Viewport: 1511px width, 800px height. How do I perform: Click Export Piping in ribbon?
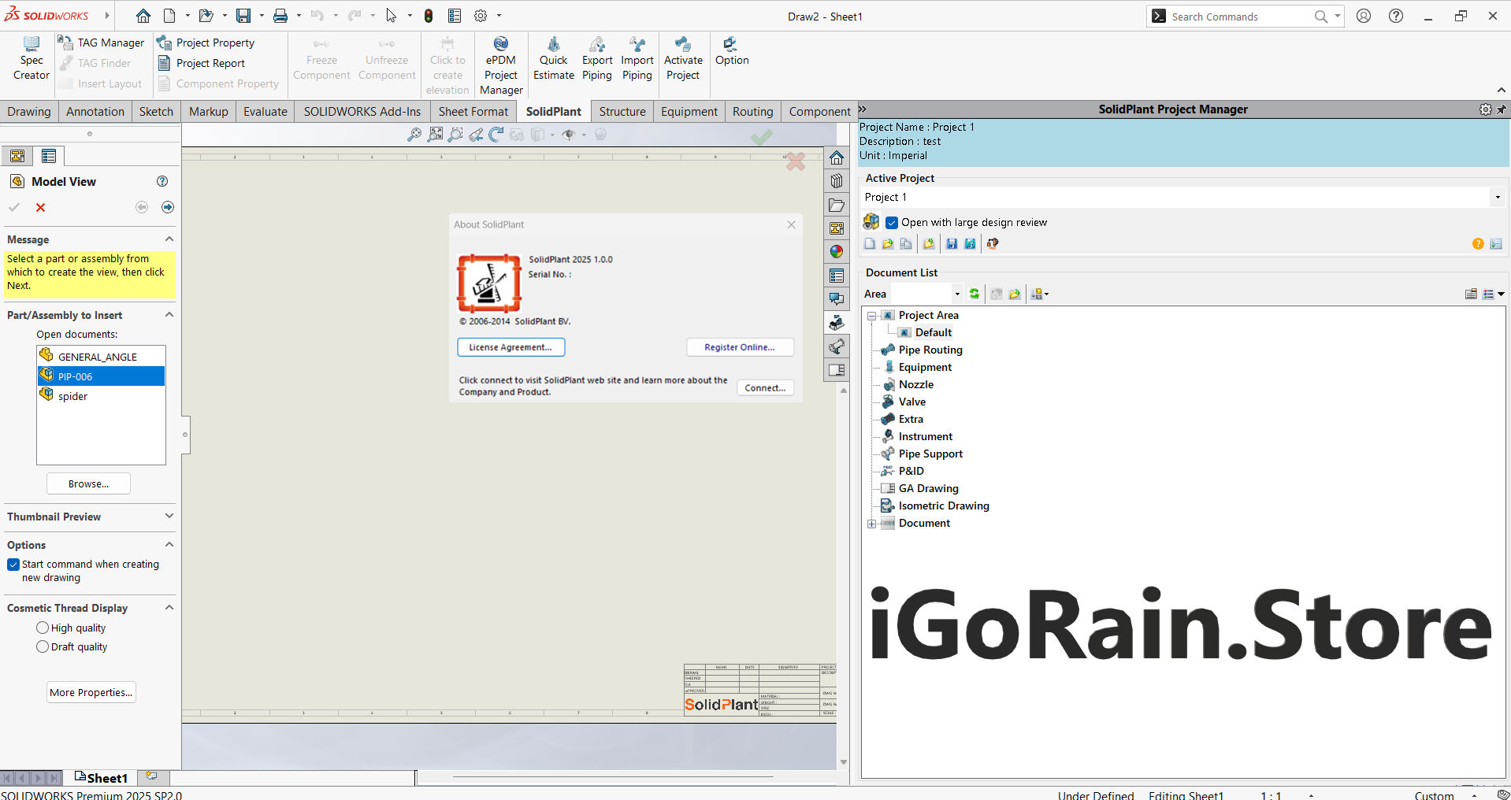tap(597, 58)
